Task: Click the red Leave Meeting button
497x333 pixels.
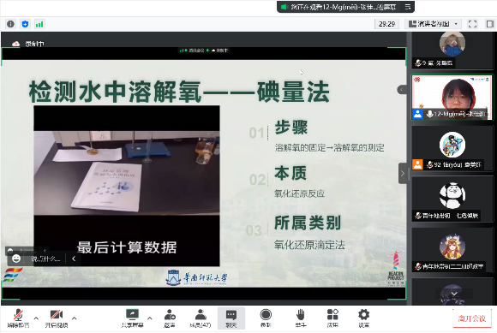Action: pyautogui.click(x=471, y=318)
